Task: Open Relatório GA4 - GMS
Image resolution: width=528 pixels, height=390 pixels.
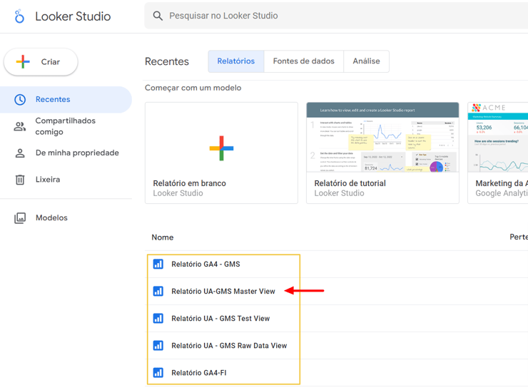Action: (x=205, y=264)
